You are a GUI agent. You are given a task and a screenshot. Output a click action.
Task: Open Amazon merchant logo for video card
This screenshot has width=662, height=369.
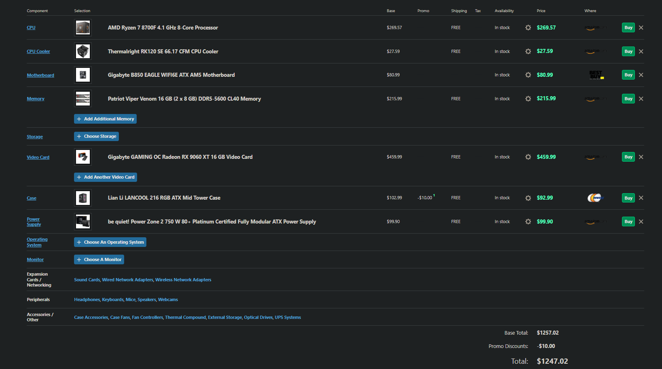pos(596,157)
